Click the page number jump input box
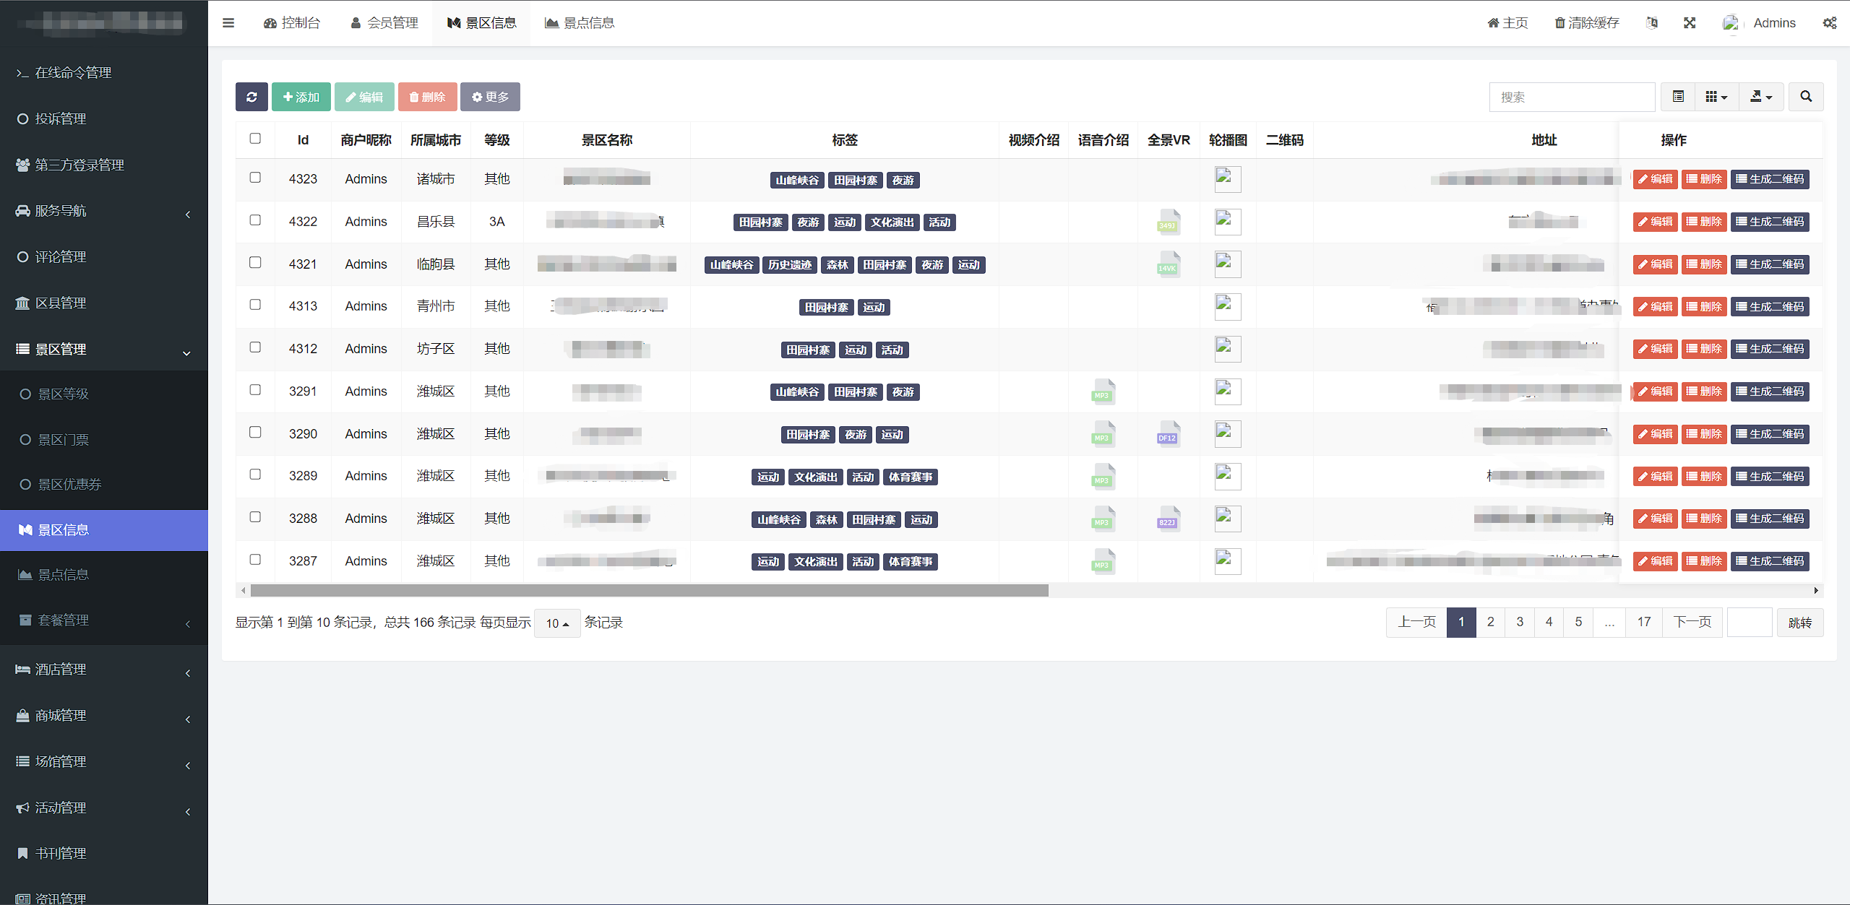1850x905 pixels. [1750, 623]
